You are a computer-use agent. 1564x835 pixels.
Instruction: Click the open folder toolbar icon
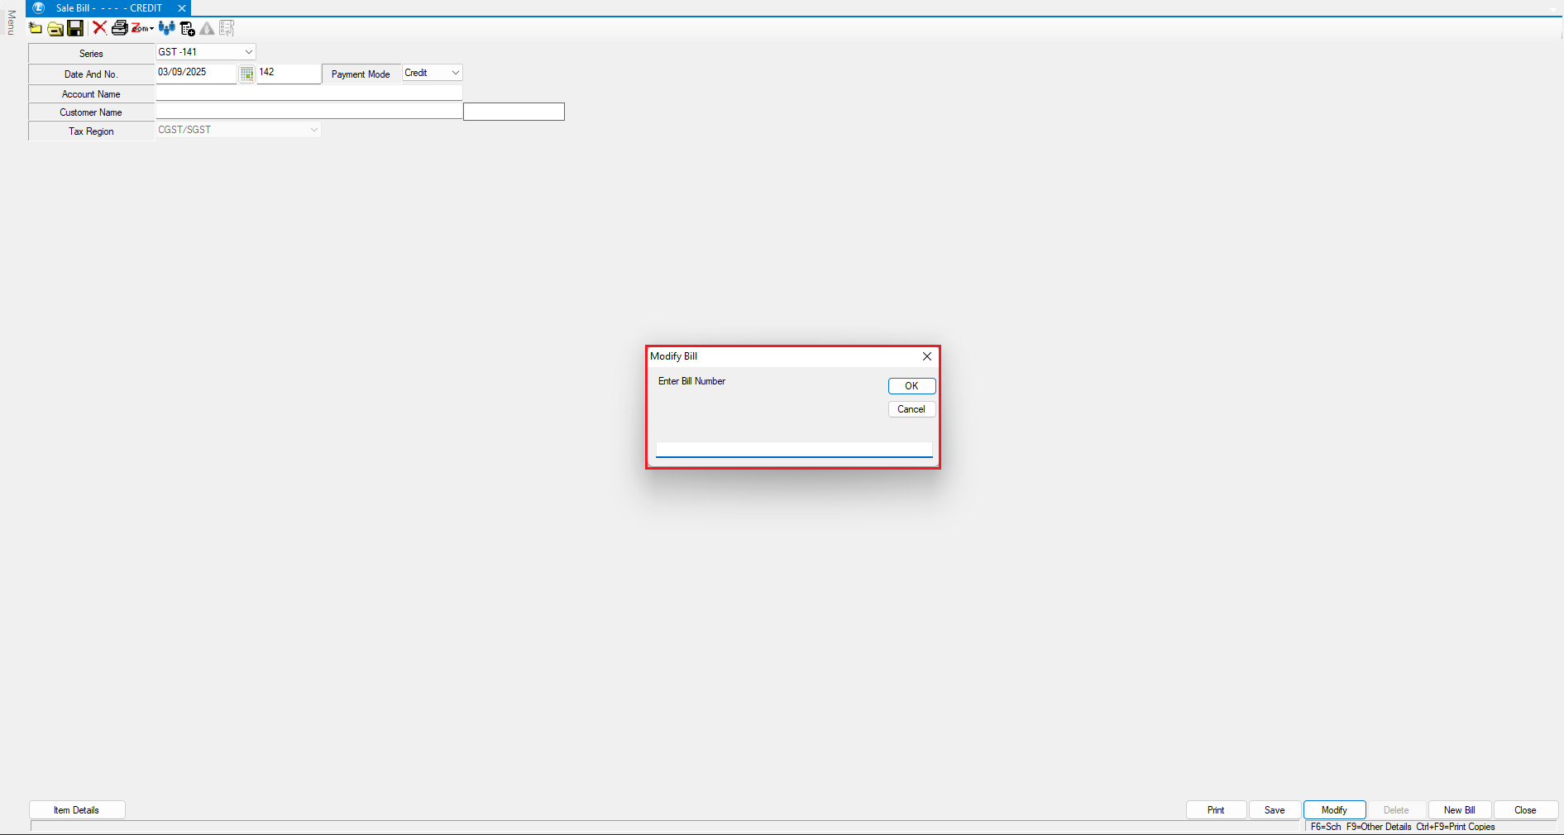coord(55,29)
